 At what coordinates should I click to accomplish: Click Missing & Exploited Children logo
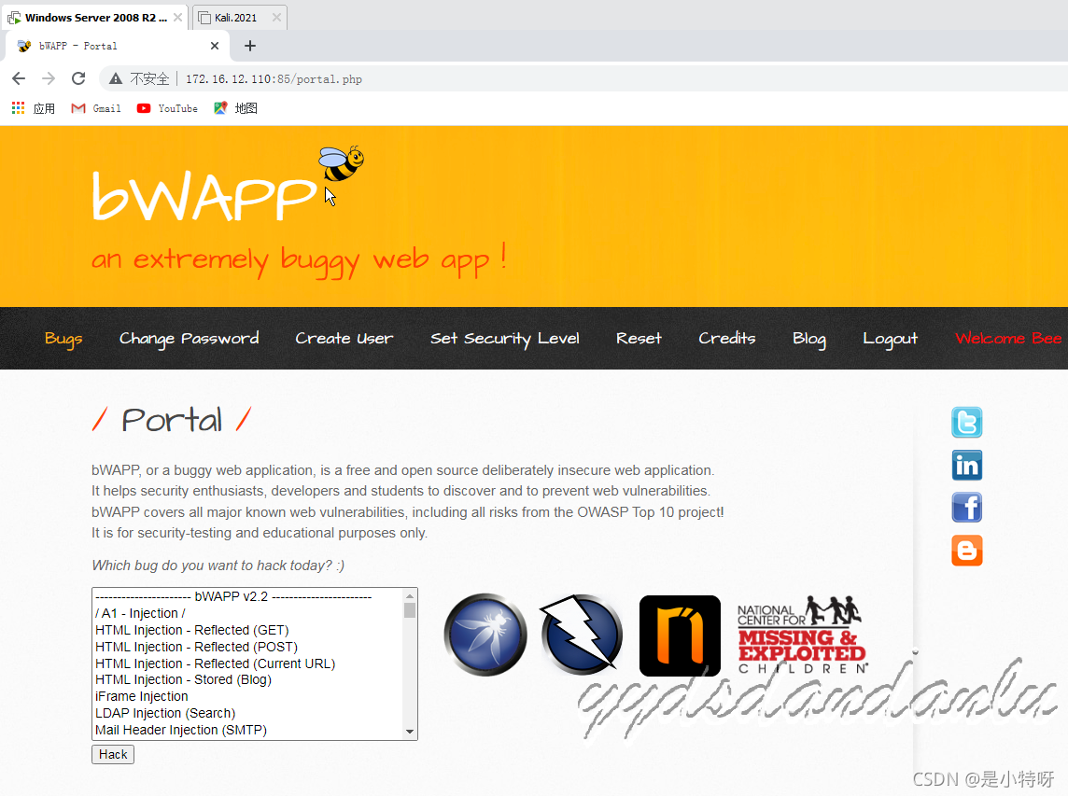click(802, 635)
